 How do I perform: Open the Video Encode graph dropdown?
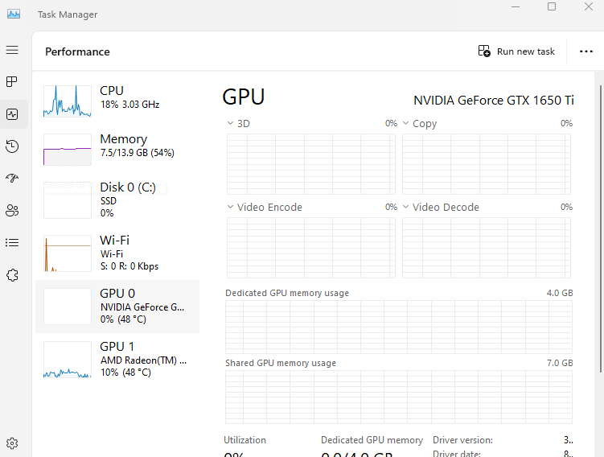(231, 208)
